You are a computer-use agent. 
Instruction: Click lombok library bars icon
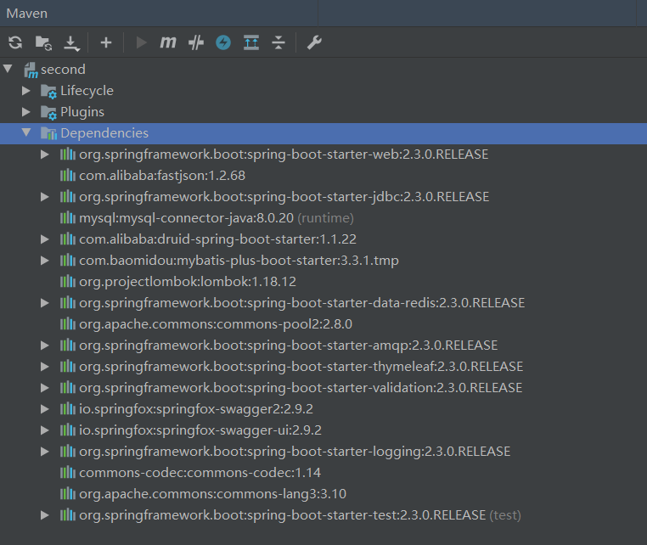(x=68, y=281)
